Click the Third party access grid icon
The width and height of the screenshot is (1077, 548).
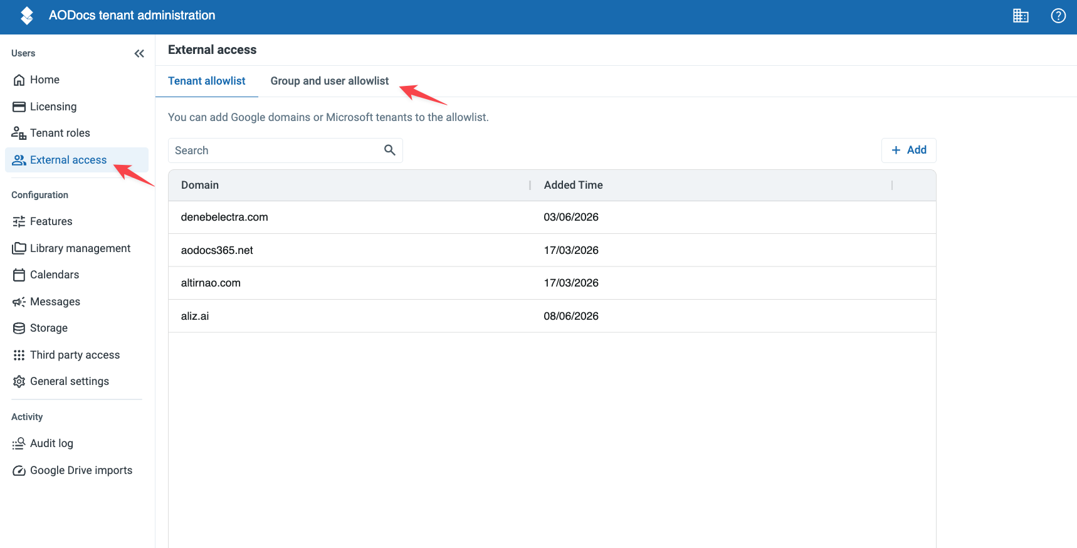click(x=19, y=355)
